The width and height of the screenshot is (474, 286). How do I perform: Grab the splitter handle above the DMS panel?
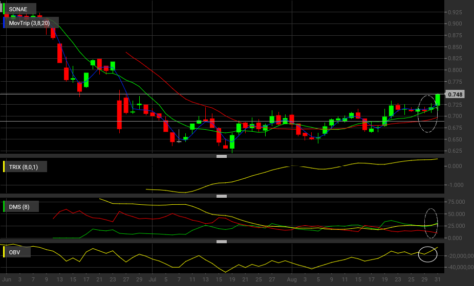[x=222, y=196]
